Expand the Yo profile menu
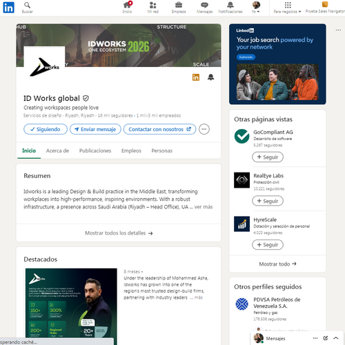Viewport: 345px width, 345px height. pyautogui.click(x=256, y=8)
